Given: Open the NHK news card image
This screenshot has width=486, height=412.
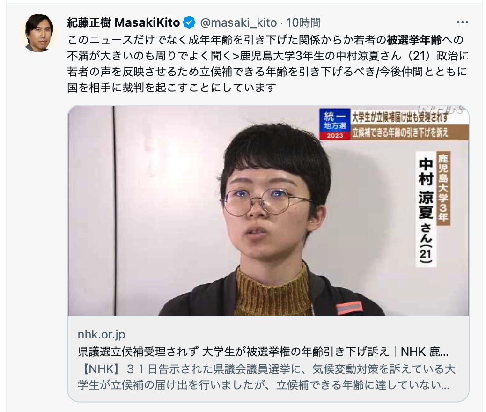Looking at the screenshot, I should [x=268, y=211].
